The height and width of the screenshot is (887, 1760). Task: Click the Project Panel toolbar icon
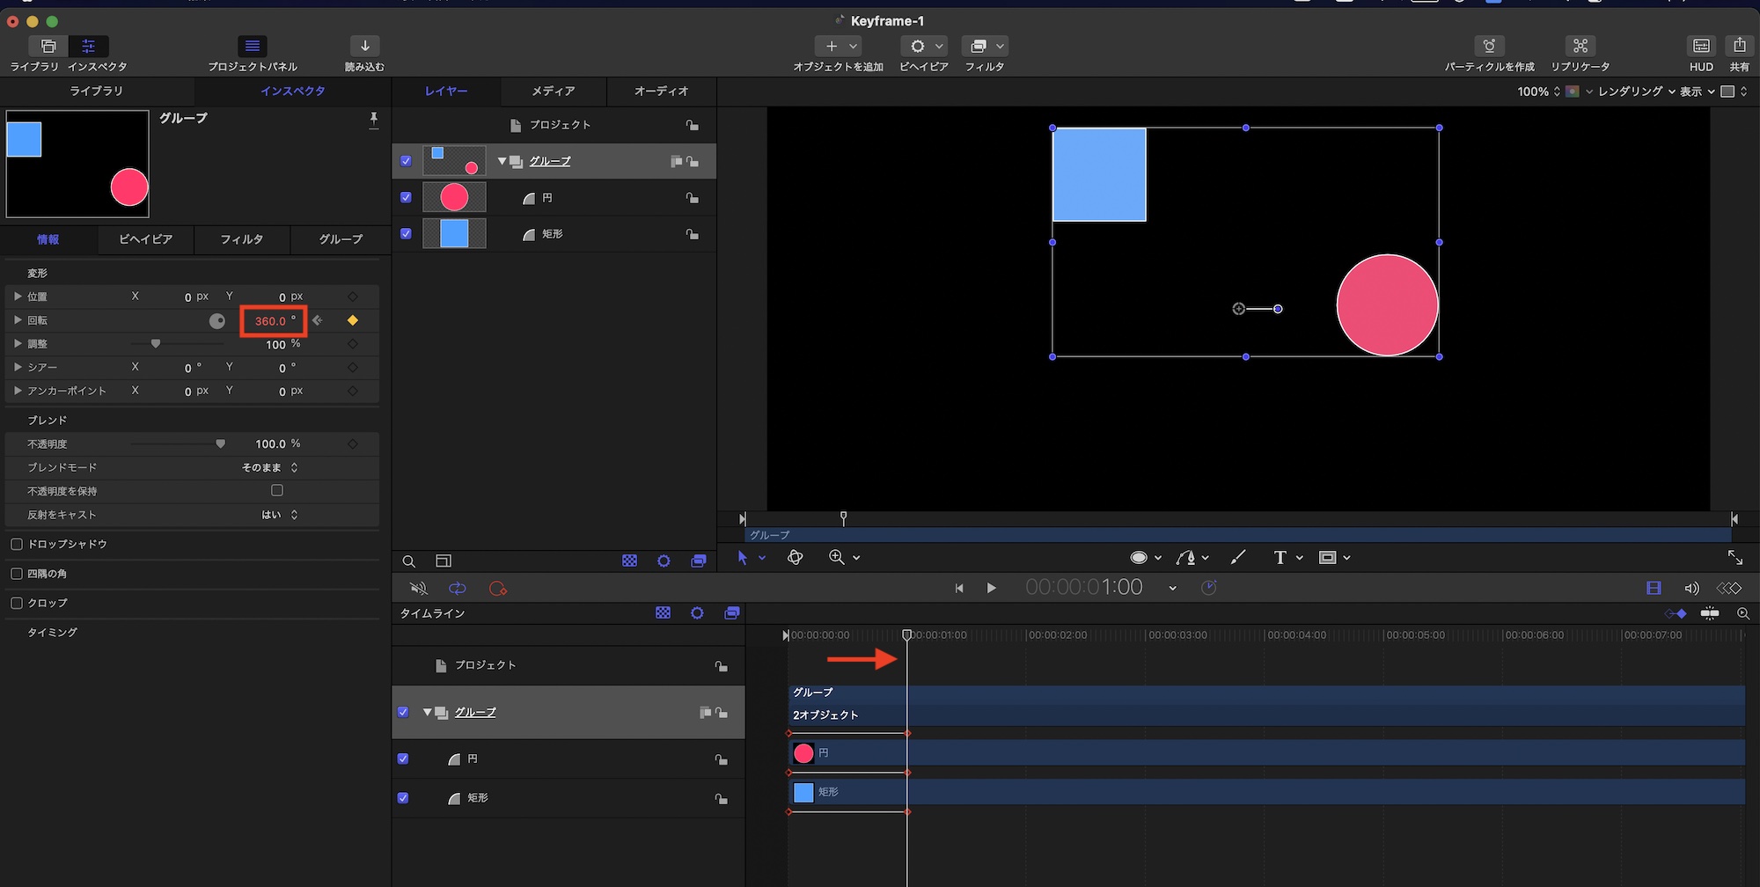click(253, 47)
